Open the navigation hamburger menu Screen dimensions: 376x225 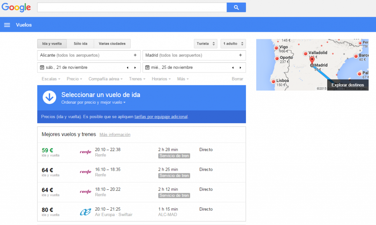pyautogui.click(x=7, y=25)
